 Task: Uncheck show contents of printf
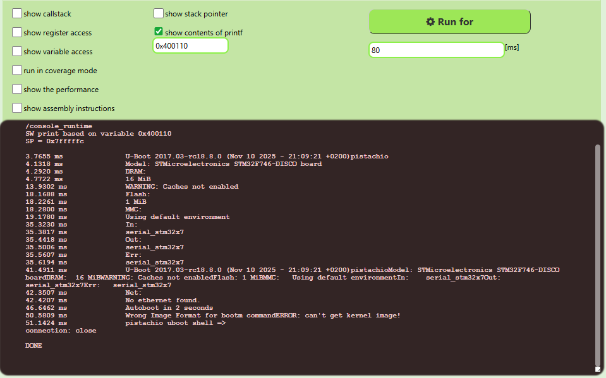(x=159, y=32)
